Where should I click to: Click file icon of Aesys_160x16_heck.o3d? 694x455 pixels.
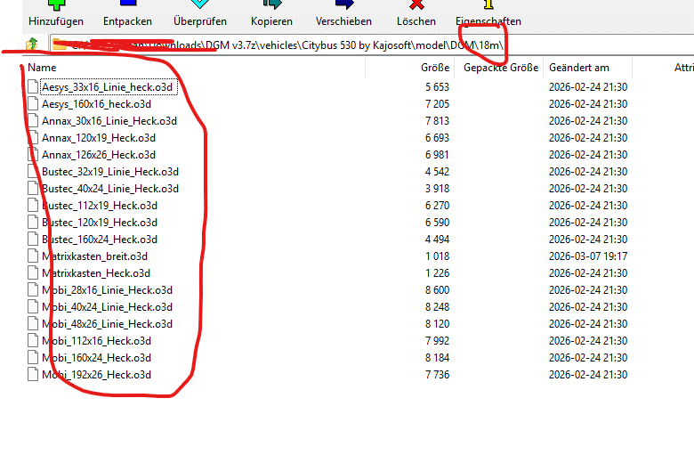[33, 103]
